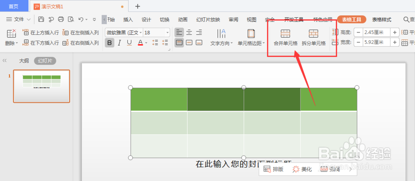Switch to the 插入 Insert tab
This screenshot has height=181, width=415.
click(128, 19)
